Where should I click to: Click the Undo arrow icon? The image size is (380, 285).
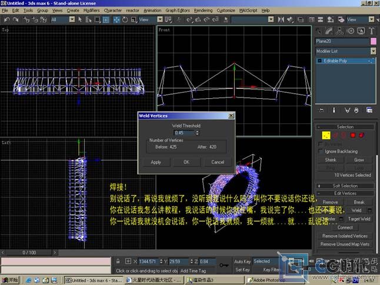point(7,19)
